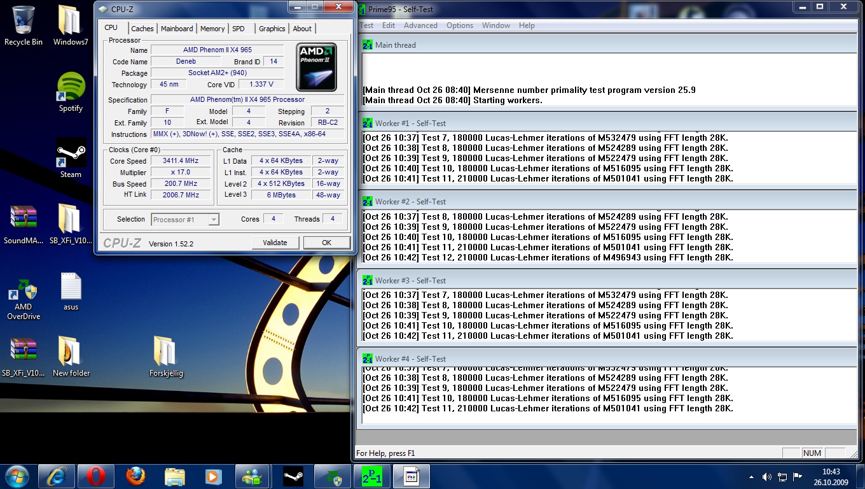Click the taskbar clock showing 10:43
The height and width of the screenshot is (489, 865).
click(x=831, y=476)
